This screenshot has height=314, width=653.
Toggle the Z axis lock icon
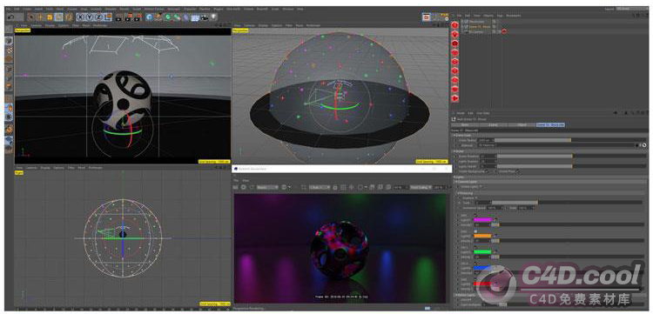pyautogui.click(x=99, y=17)
